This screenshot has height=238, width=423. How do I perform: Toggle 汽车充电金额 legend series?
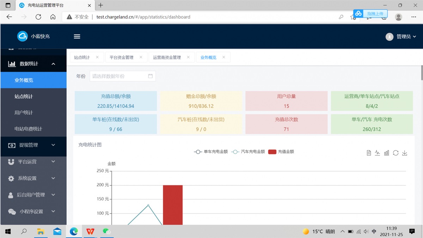click(248, 152)
